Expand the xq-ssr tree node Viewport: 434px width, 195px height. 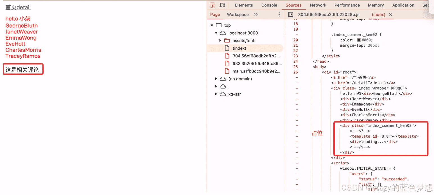[x=216, y=94]
